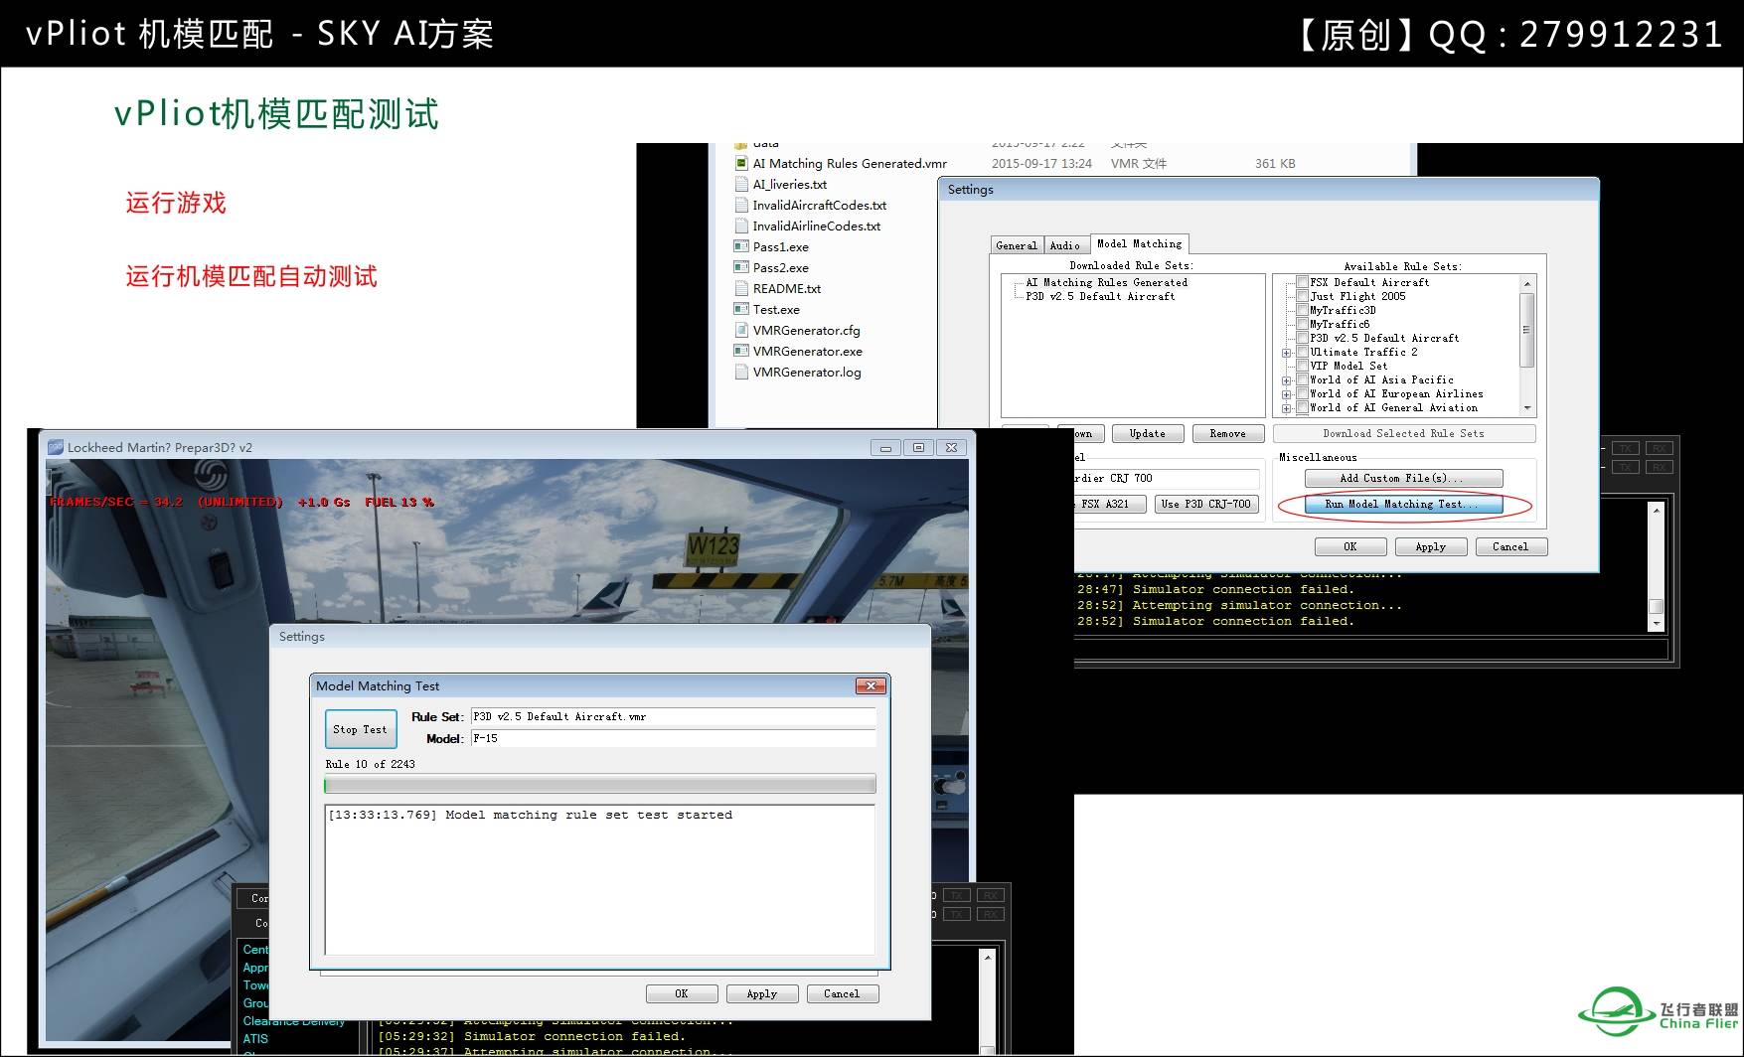The image size is (1744, 1057).
Task: Select the InvalidAirlineCodes.txt file icon
Action: pyautogui.click(x=740, y=226)
